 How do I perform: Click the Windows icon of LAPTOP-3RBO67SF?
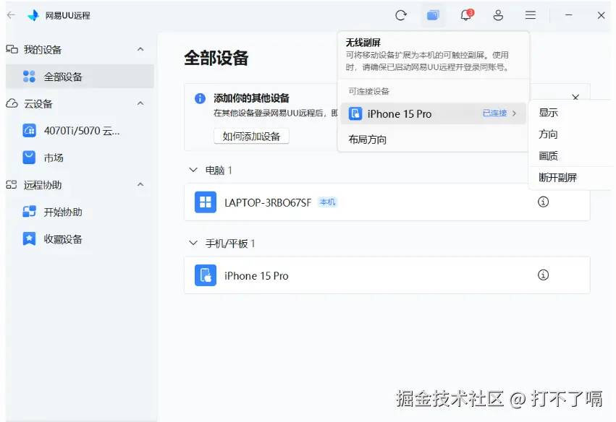point(206,202)
